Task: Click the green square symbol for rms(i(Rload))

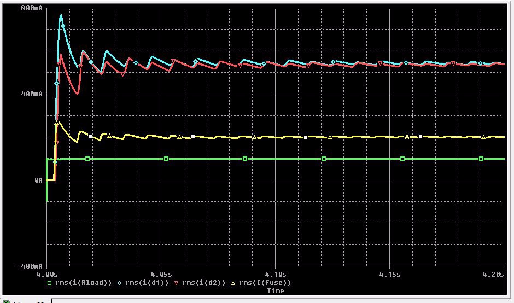Action: tap(49, 283)
